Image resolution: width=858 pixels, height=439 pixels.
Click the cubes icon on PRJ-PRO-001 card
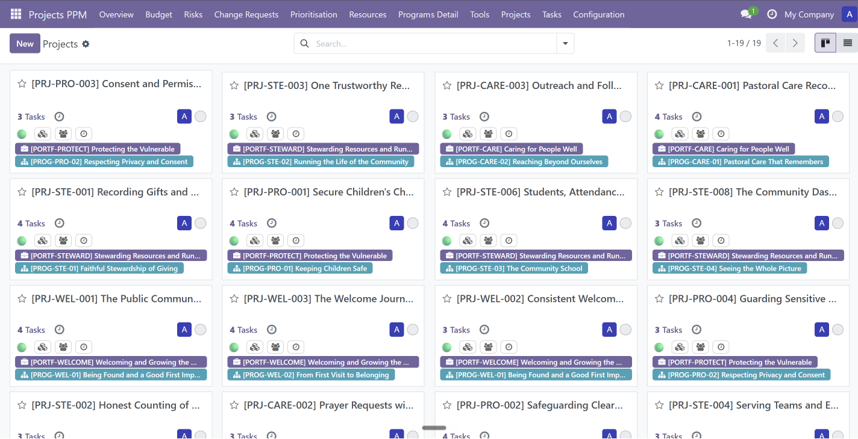coord(255,241)
